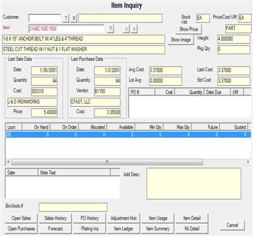
Task: Click the On Order column header
Action: click(x=65, y=127)
